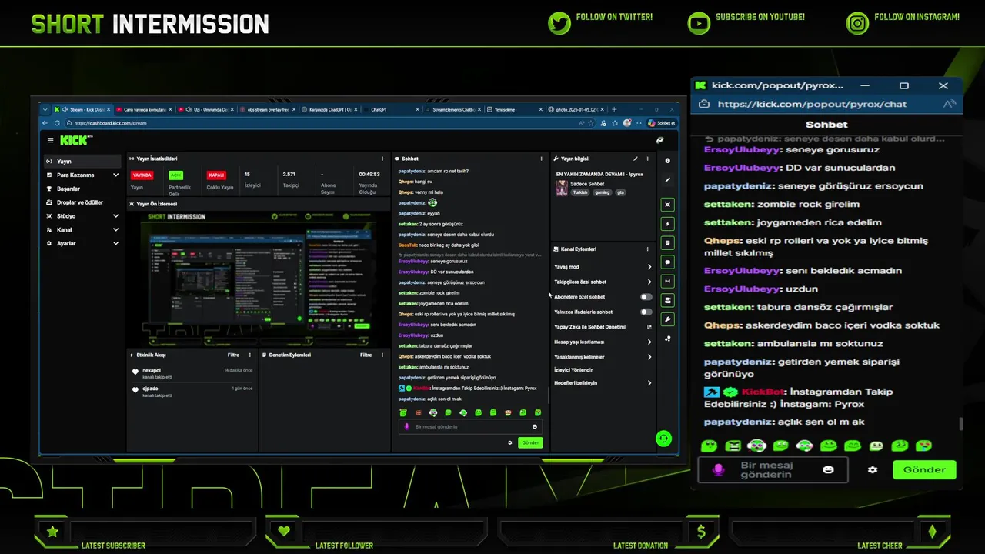Open the Takipçilere özel sohbet chevron
This screenshot has width=985, height=554.
coord(649,282)
